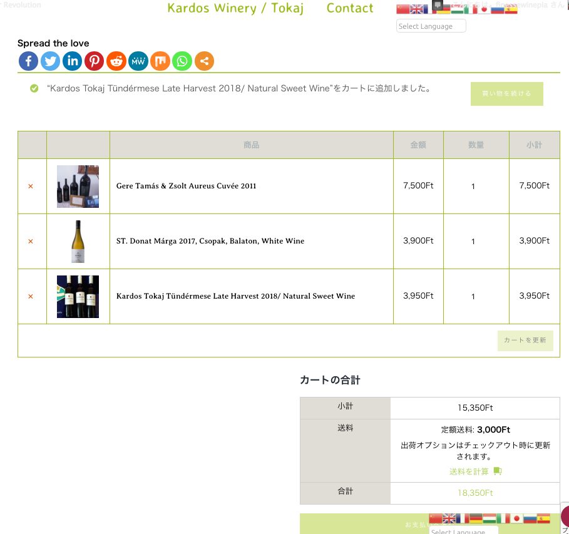Open the Gere Tamás & Zsolt Aureus Cuvée 2011 link

pyautogui.click(x=186, y=186)
